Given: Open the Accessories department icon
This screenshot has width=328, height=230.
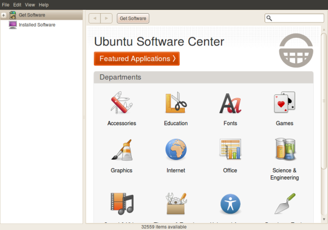Looking at the screenshot, I should [x=122, y=103].
